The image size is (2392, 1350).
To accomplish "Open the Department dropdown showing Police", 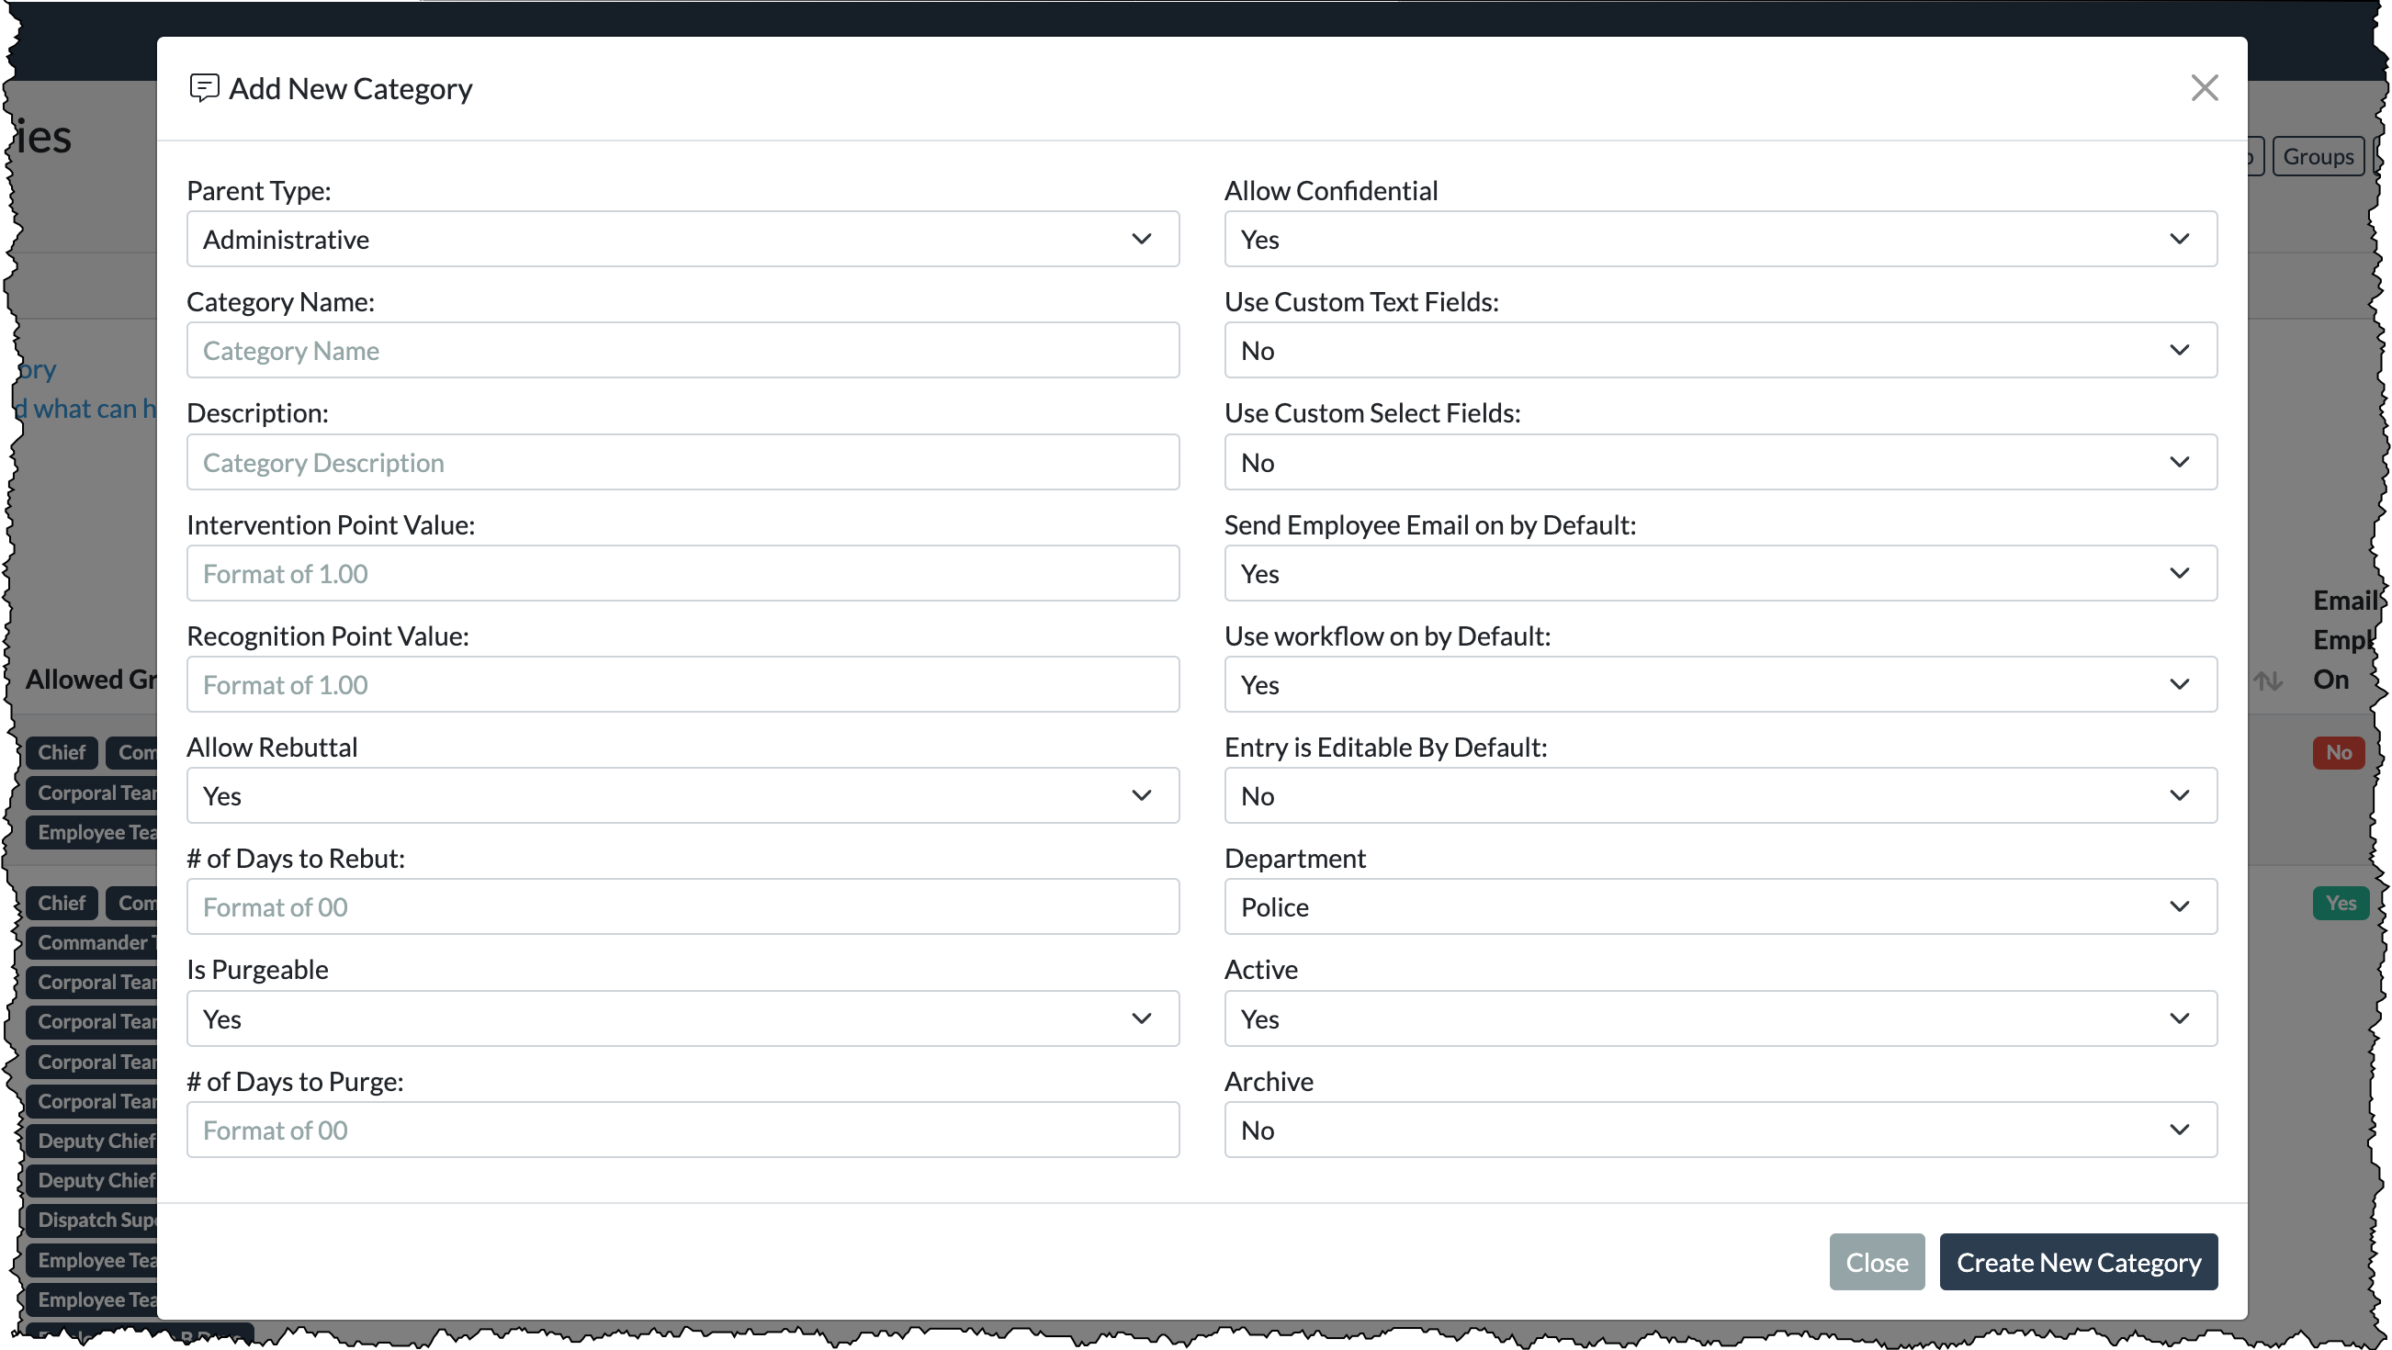I will point(1721,906).
